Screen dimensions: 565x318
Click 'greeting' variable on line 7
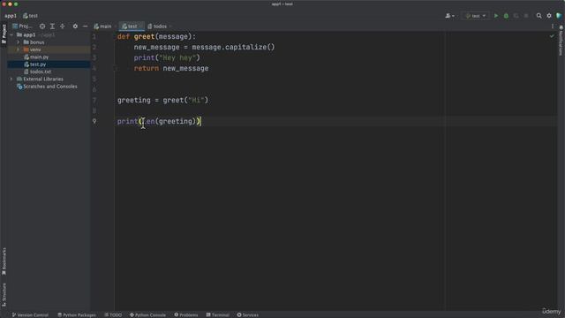[133, 100]
